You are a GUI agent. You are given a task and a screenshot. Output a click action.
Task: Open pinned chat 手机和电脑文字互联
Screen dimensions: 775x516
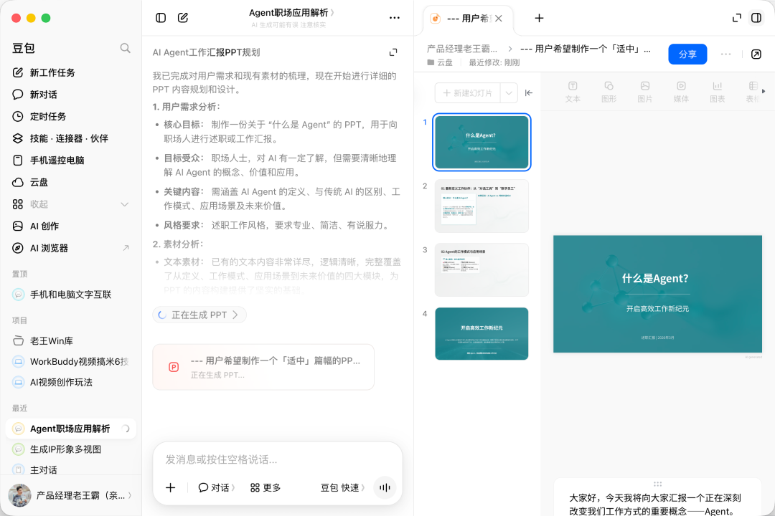coord(70,295)
